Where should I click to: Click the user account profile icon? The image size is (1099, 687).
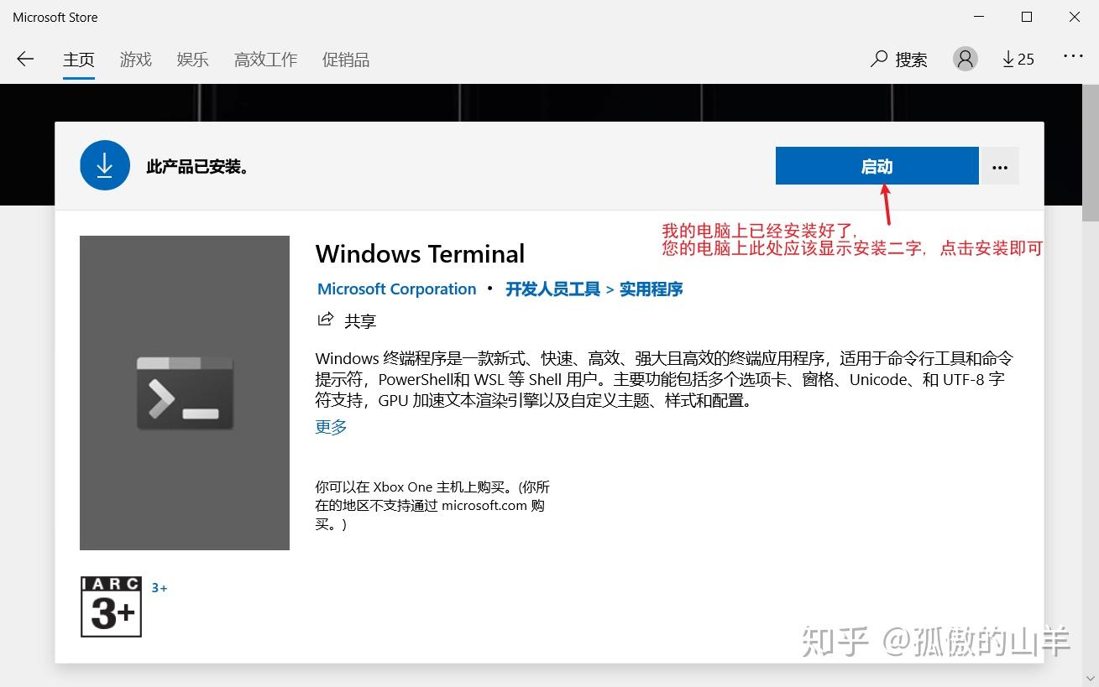pos(964,59)
